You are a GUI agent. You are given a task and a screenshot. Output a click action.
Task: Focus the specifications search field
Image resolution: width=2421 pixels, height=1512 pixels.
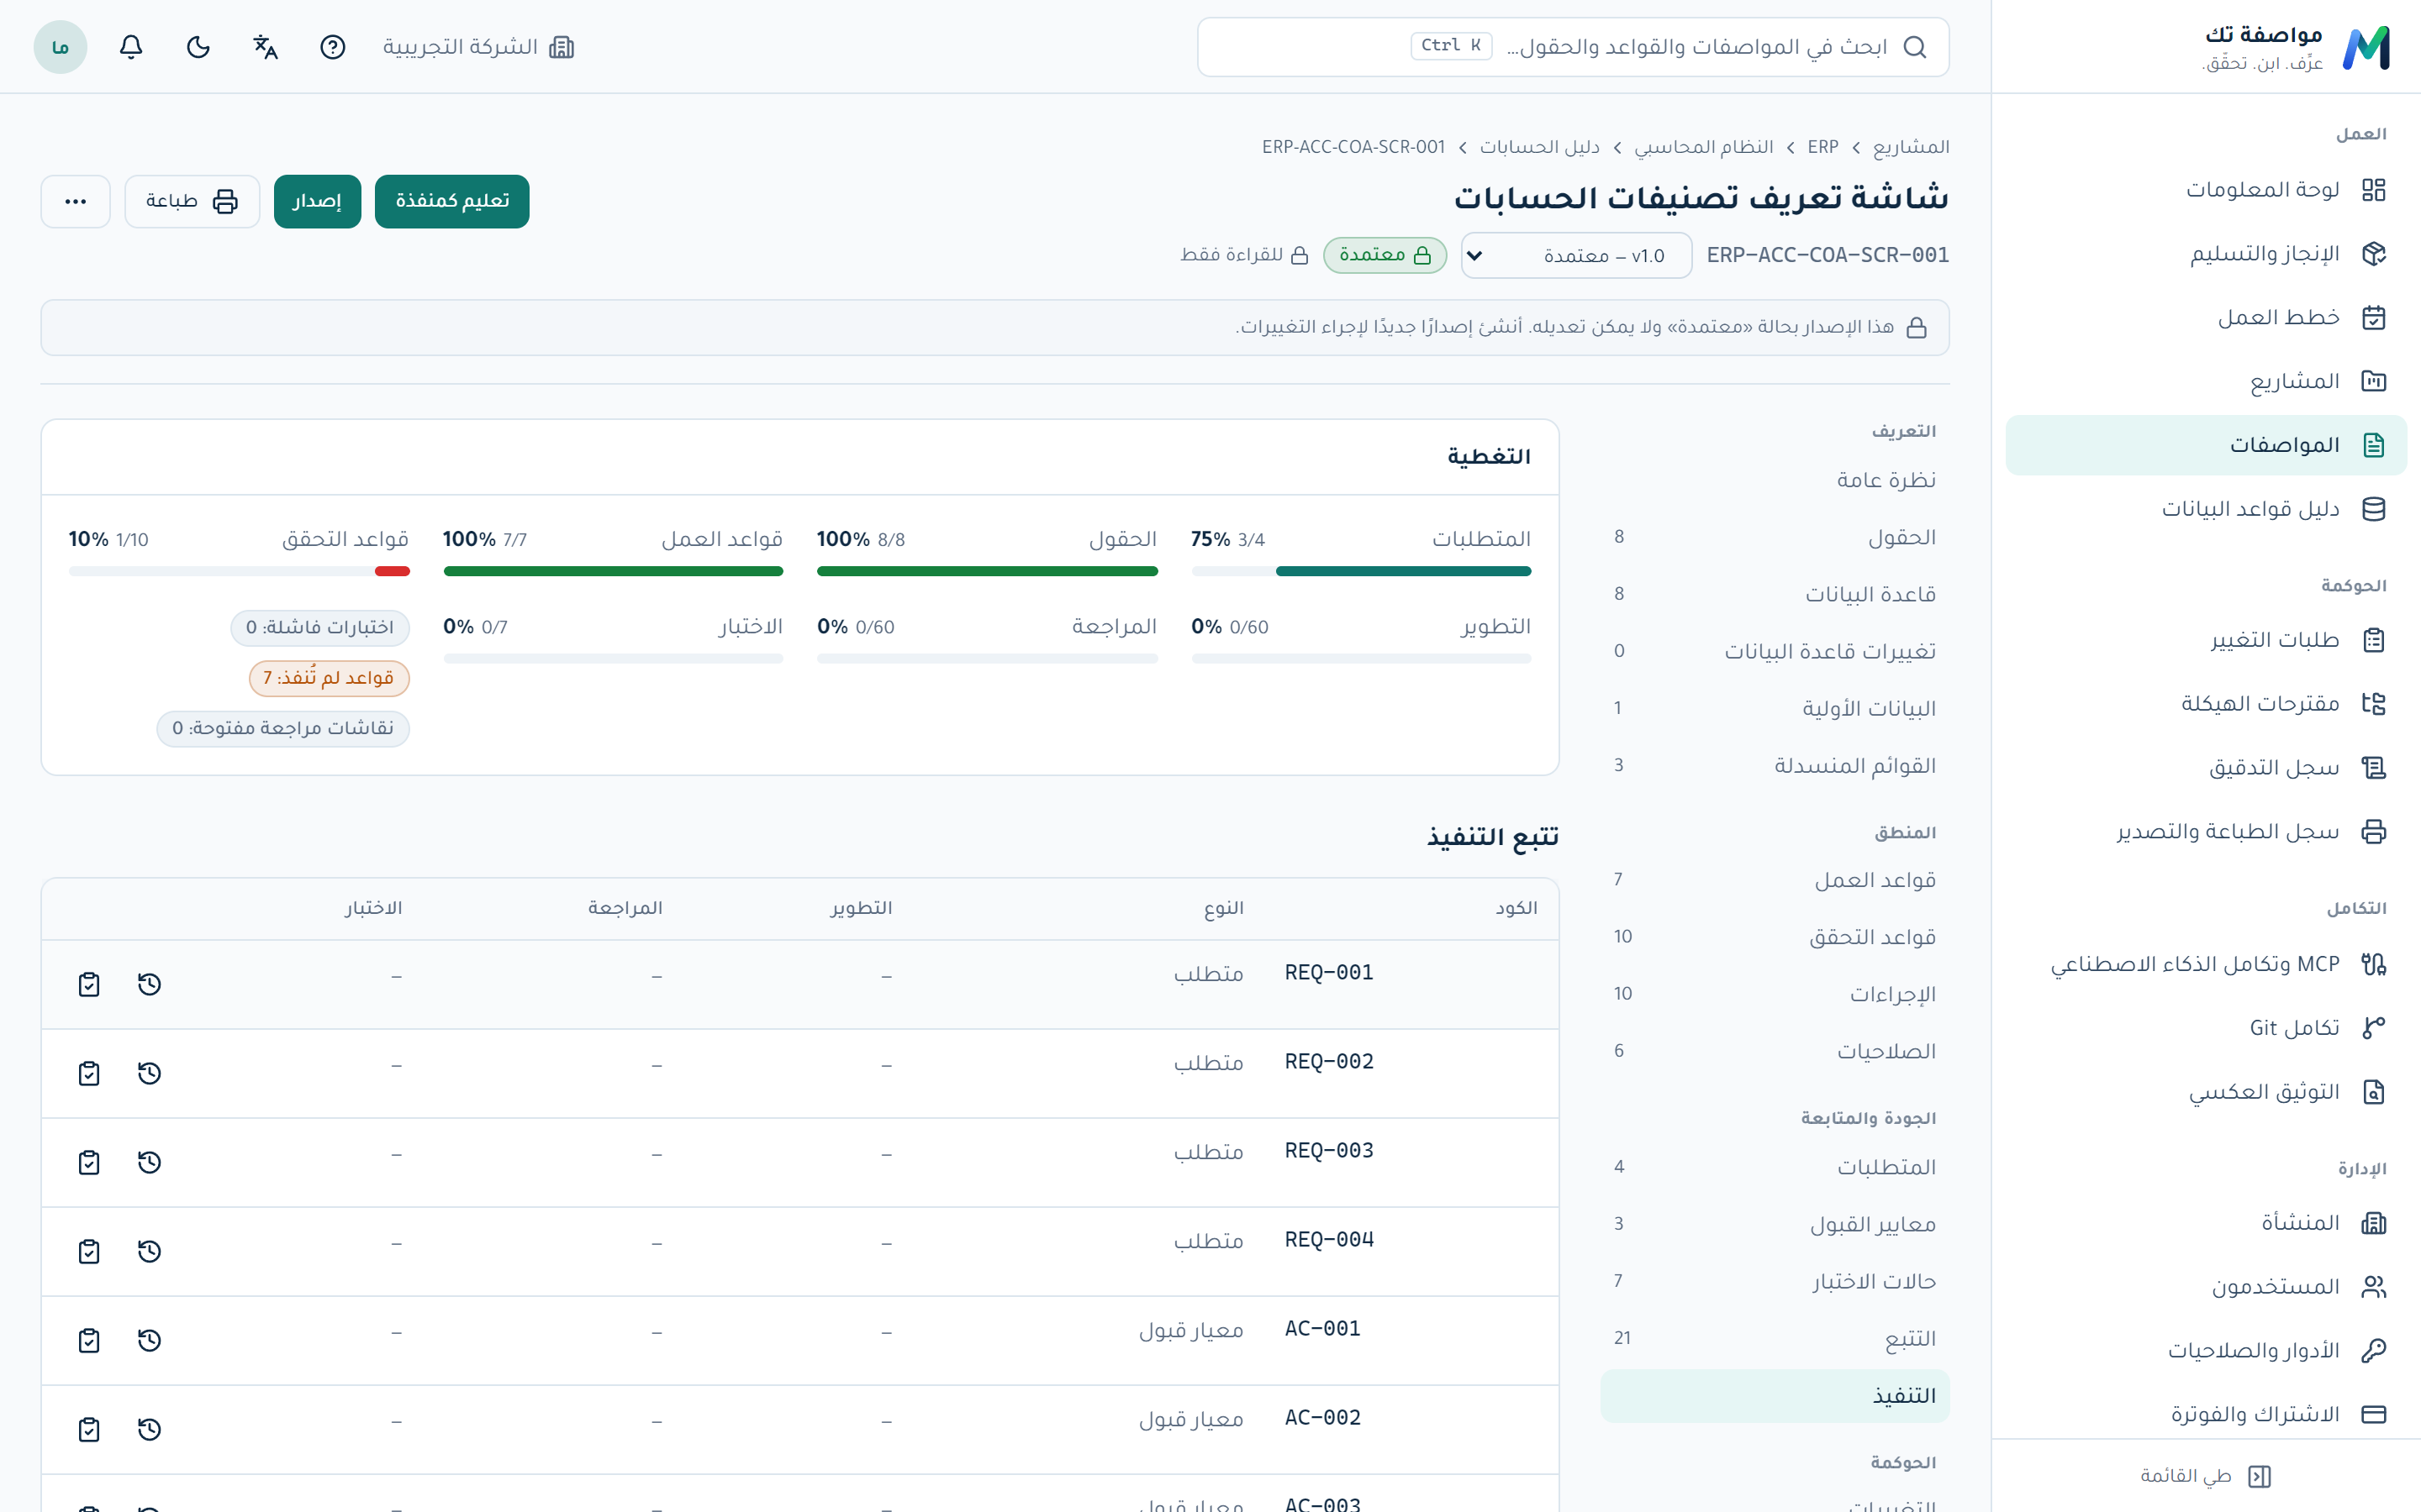coord(1573,47)
